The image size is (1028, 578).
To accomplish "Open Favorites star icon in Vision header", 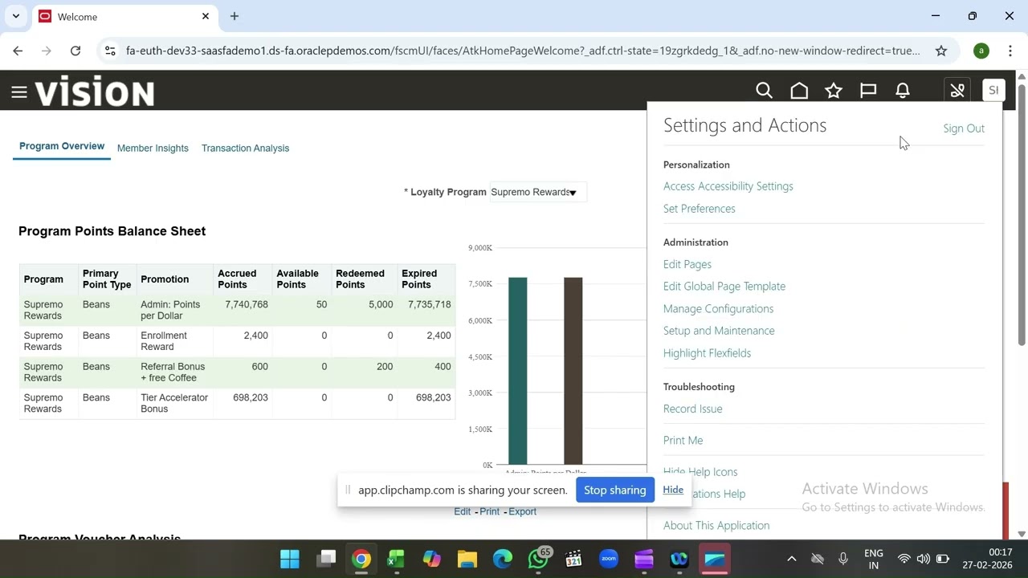I will [x=834, y=91].
